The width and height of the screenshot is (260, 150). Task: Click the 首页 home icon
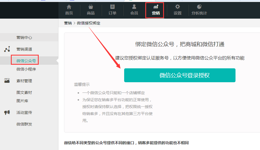[x=69, y=7]
